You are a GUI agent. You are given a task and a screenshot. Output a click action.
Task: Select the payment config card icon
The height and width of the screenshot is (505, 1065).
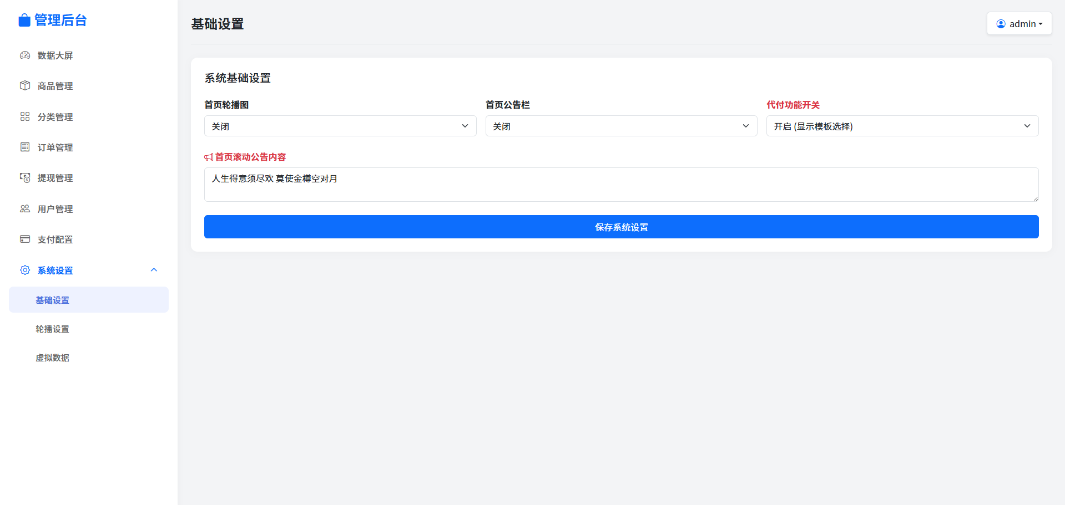[x=25, y=239]
